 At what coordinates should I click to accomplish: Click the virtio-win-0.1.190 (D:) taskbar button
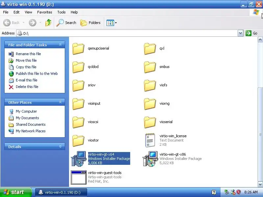[x=61, y=192]
